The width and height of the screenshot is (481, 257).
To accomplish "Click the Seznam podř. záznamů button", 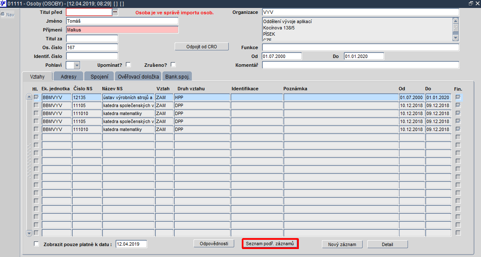I will 270,244.
